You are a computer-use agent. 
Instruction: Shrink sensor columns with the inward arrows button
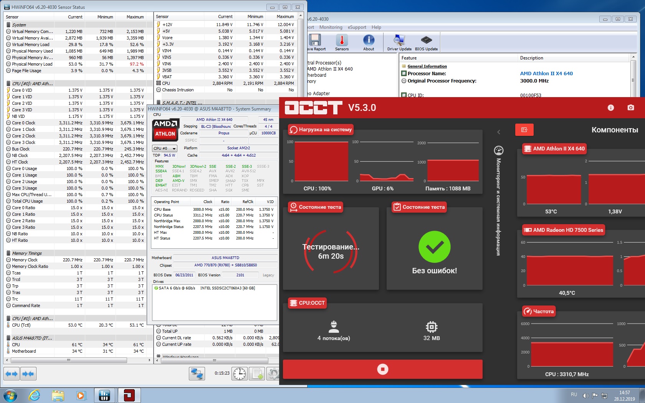point(28,373)
